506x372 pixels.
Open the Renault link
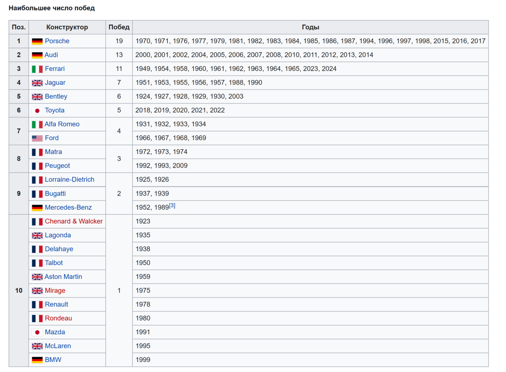(x=57, y=304)
